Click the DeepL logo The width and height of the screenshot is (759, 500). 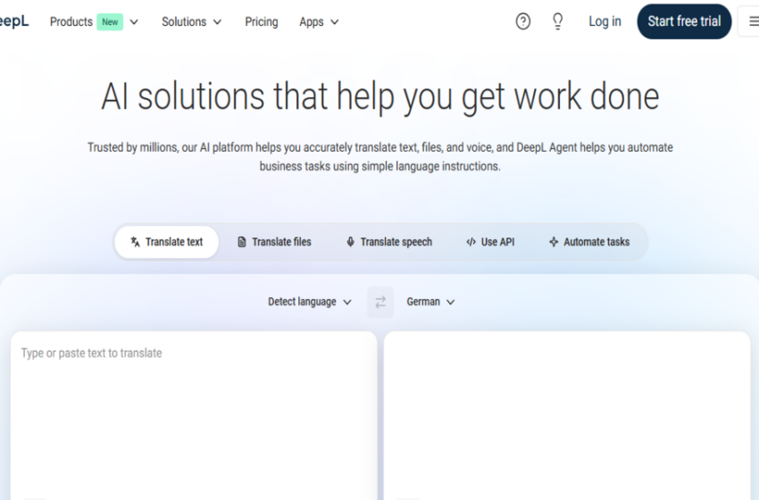(x=13, y=21)
